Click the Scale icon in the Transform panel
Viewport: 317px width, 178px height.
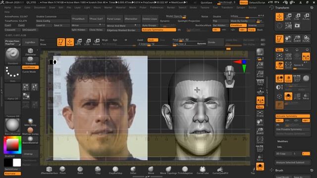point(297,17)
